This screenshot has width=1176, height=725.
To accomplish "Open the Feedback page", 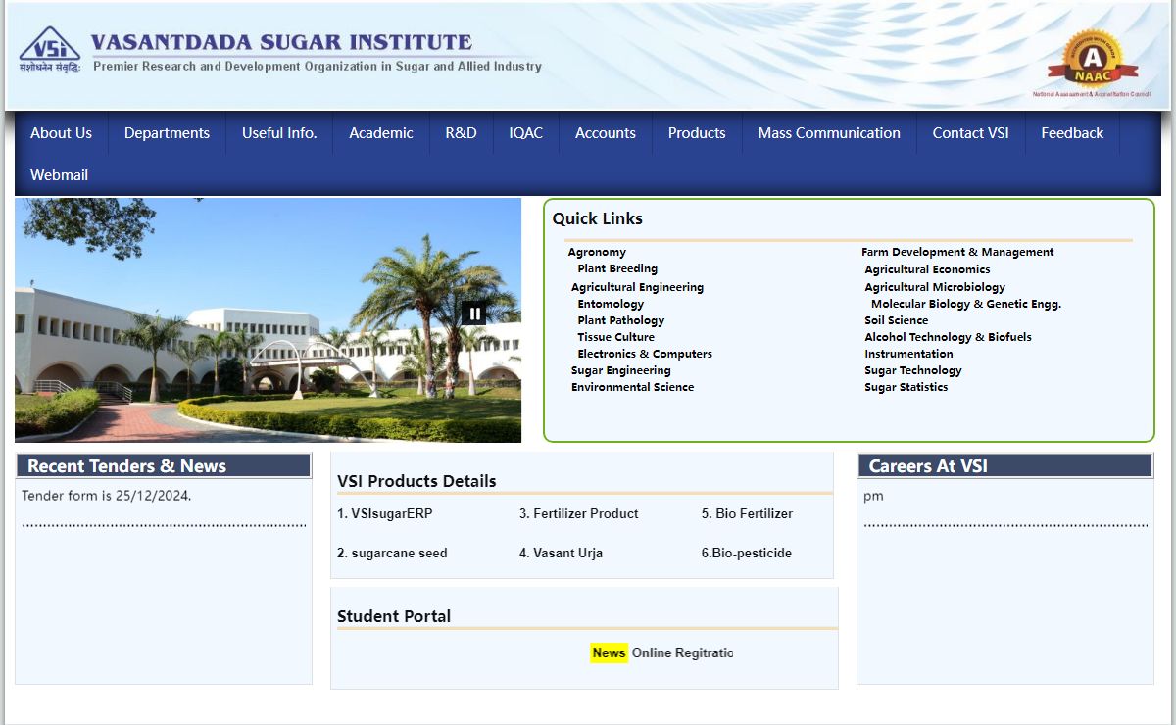I will point(1071,133).
